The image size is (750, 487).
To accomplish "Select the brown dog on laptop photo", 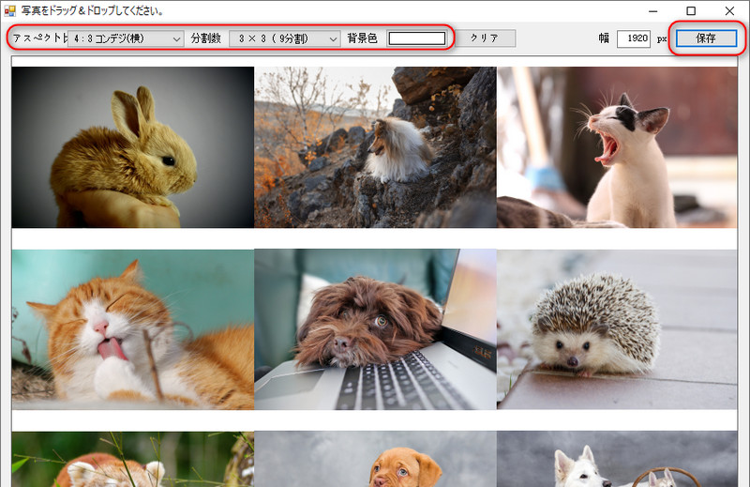I will pyautogui.click(x=376, y=329).
